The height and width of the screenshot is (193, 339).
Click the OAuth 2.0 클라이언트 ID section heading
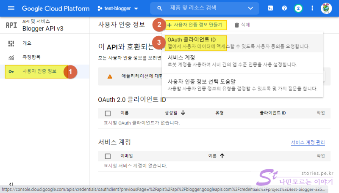pyautogui.click(x=132, y=100)
